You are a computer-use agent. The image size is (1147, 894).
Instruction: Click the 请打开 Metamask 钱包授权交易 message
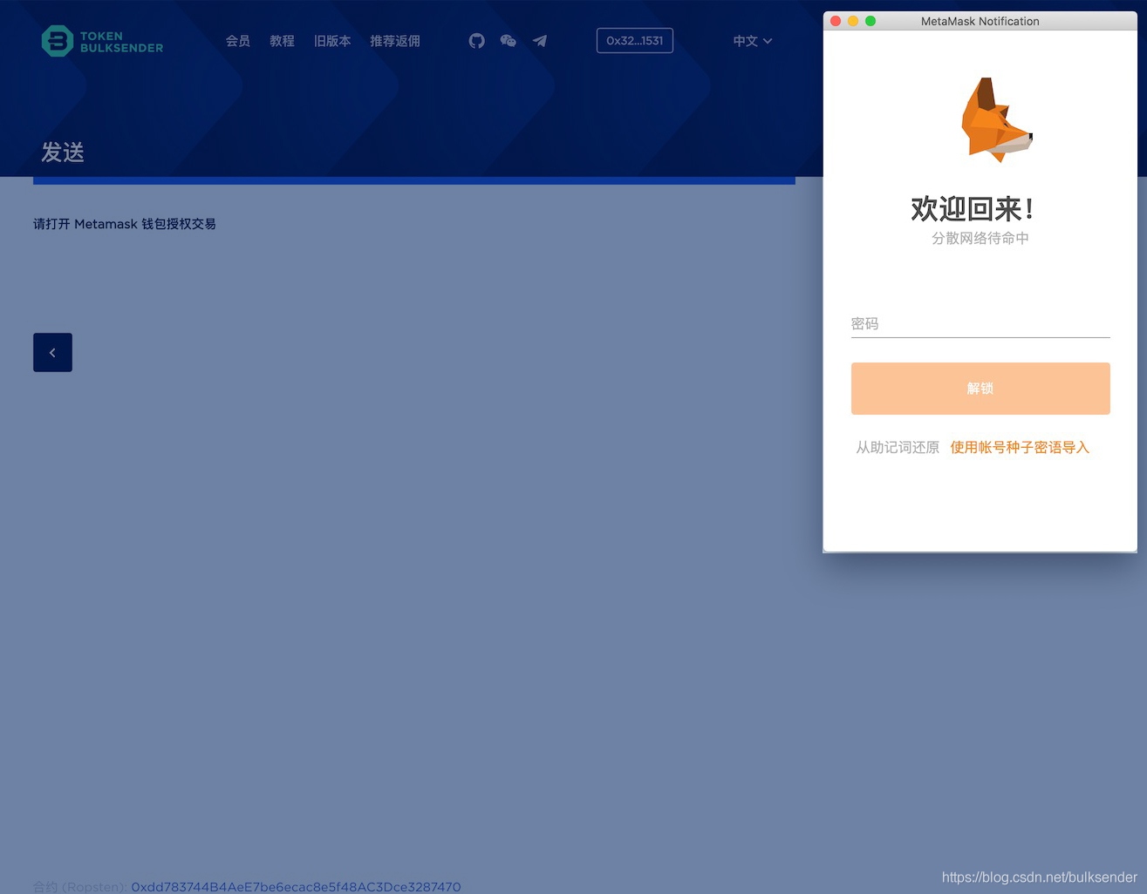(x=125, y=224)
